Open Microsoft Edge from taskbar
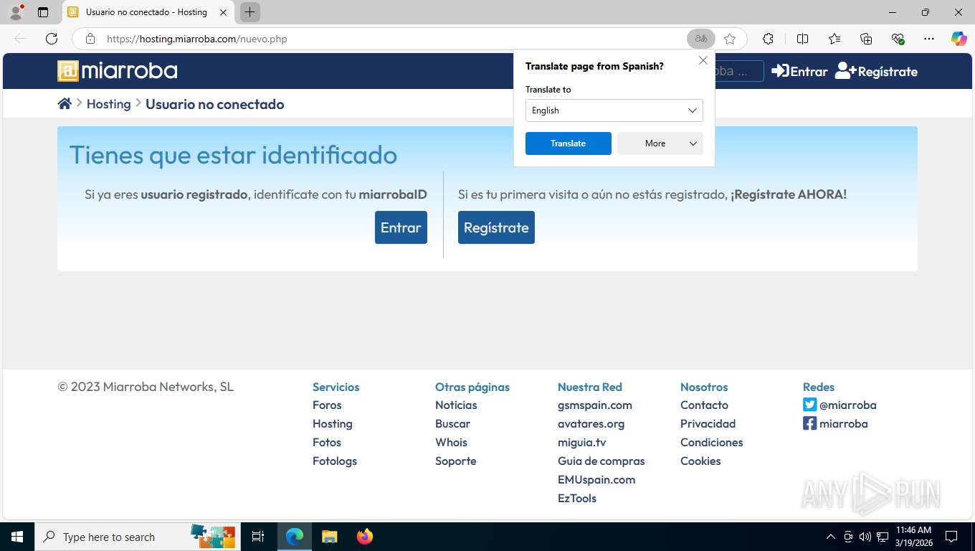 295,537
